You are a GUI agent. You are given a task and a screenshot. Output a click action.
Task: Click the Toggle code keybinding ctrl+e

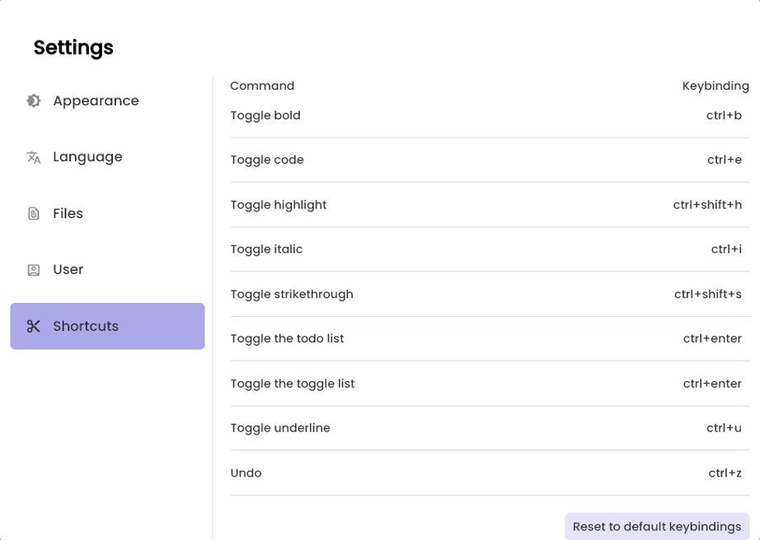click(x=723, y=160)
